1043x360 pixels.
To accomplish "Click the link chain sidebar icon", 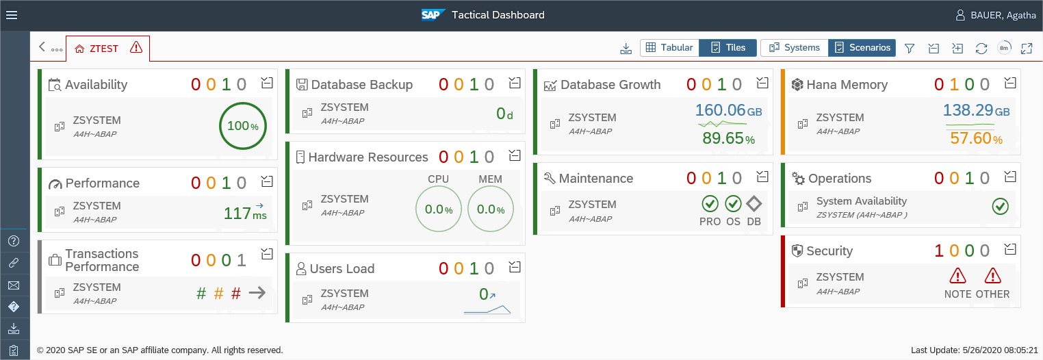I will 14,263.
